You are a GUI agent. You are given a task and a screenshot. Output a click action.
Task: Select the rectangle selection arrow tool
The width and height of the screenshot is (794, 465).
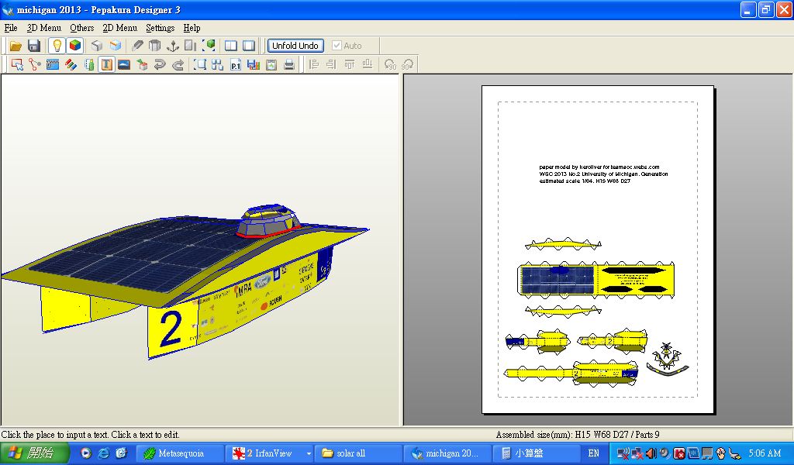[x=16, y=64]
